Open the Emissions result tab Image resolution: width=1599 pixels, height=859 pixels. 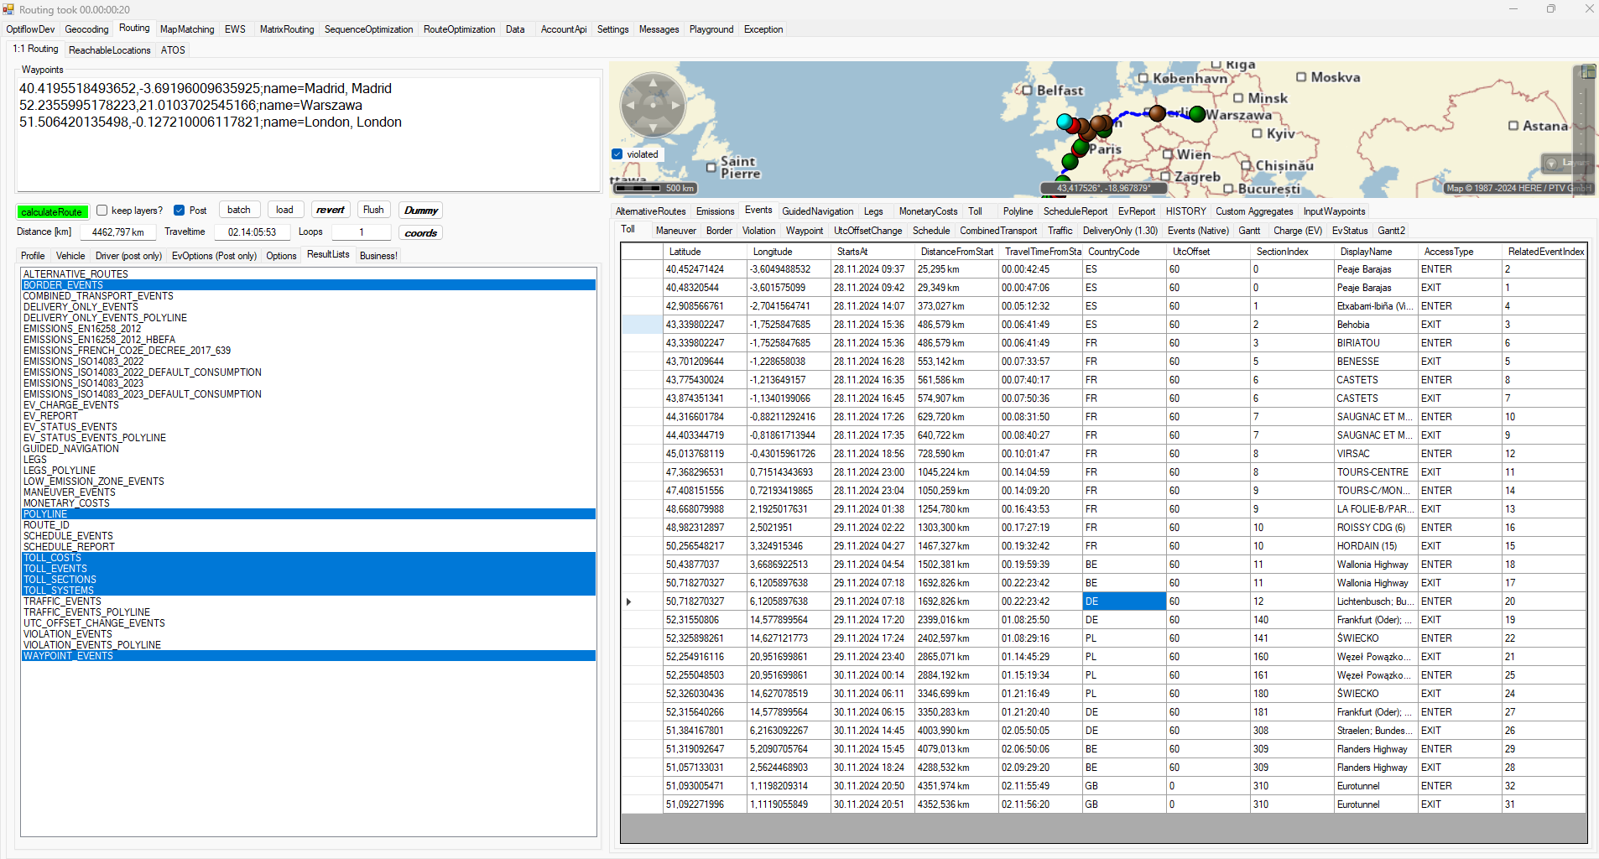click(715, 211)
